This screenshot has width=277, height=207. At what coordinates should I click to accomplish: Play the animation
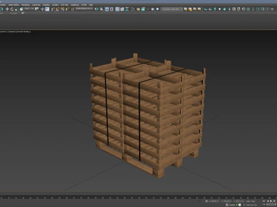271,201
